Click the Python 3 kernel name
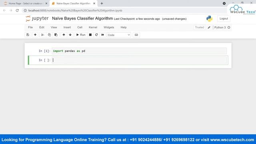Screen dimensions: 256x144 pos(220,28)
